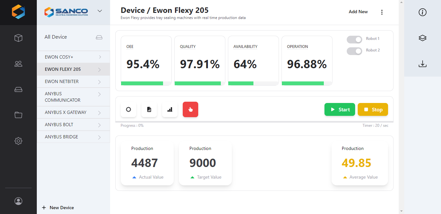Open the settings gear in dark sidebar

point(18,141)
